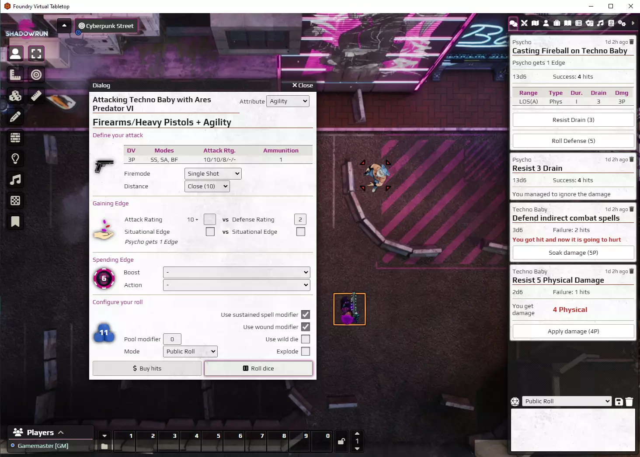The width and height of the screenshot is (640, 457).
Task: Open Wall Controls brick icon
Action: 15,138
